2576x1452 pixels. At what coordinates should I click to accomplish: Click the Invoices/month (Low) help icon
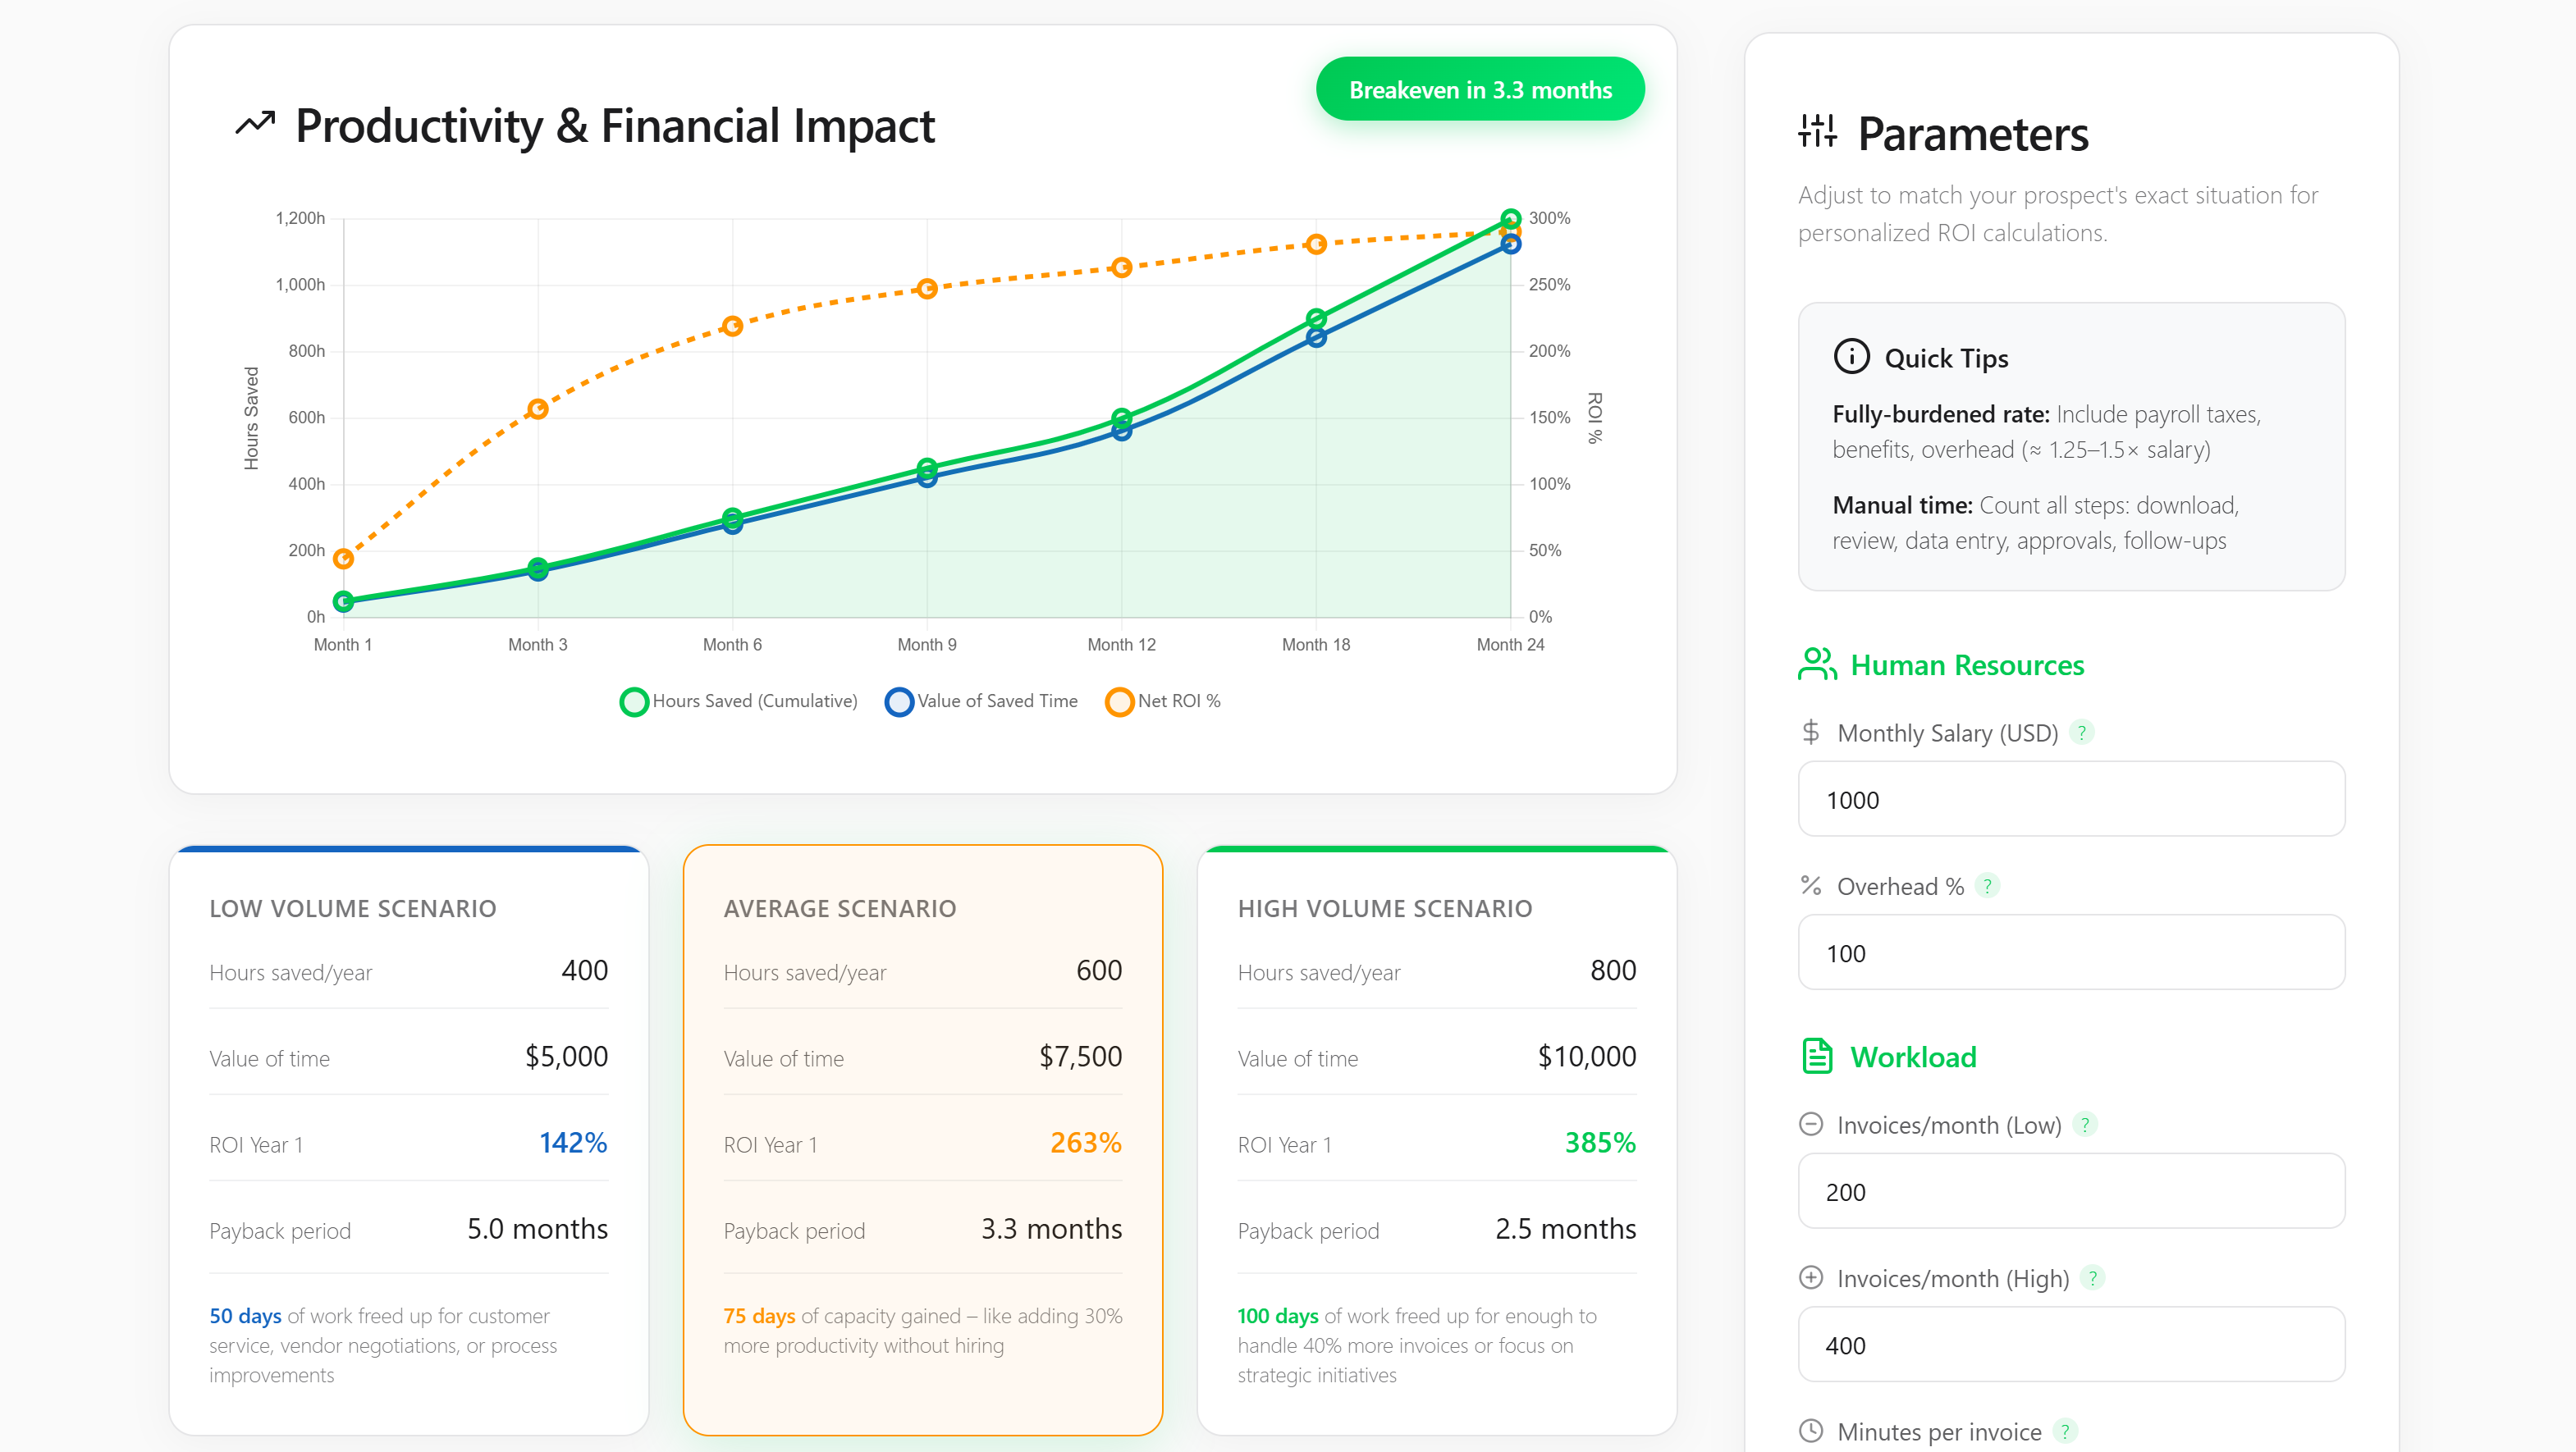2084,1124
